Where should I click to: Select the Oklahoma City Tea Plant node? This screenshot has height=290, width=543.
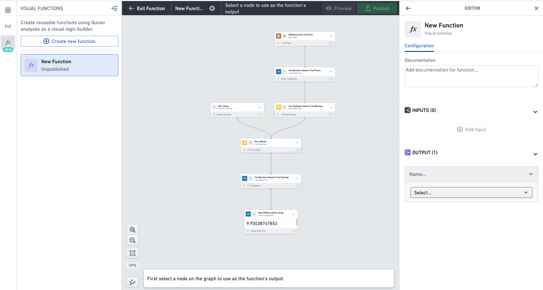pyautogui.click(x=305, y=39)
